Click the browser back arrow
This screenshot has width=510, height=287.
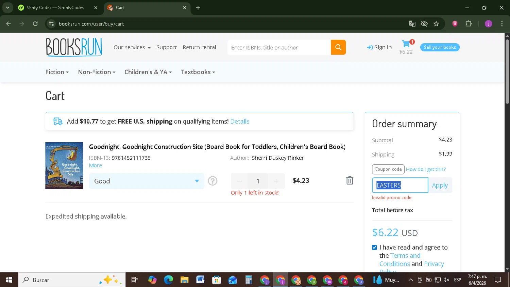point(8,24)
